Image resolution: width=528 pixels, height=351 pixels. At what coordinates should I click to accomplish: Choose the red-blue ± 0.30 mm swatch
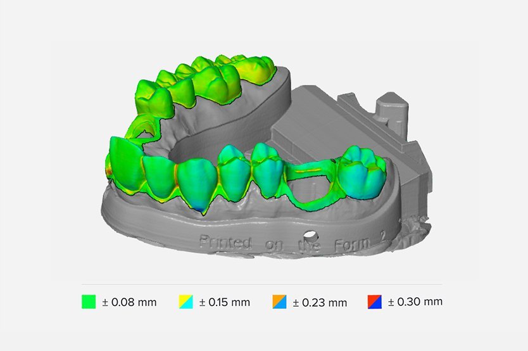point(375,302)
